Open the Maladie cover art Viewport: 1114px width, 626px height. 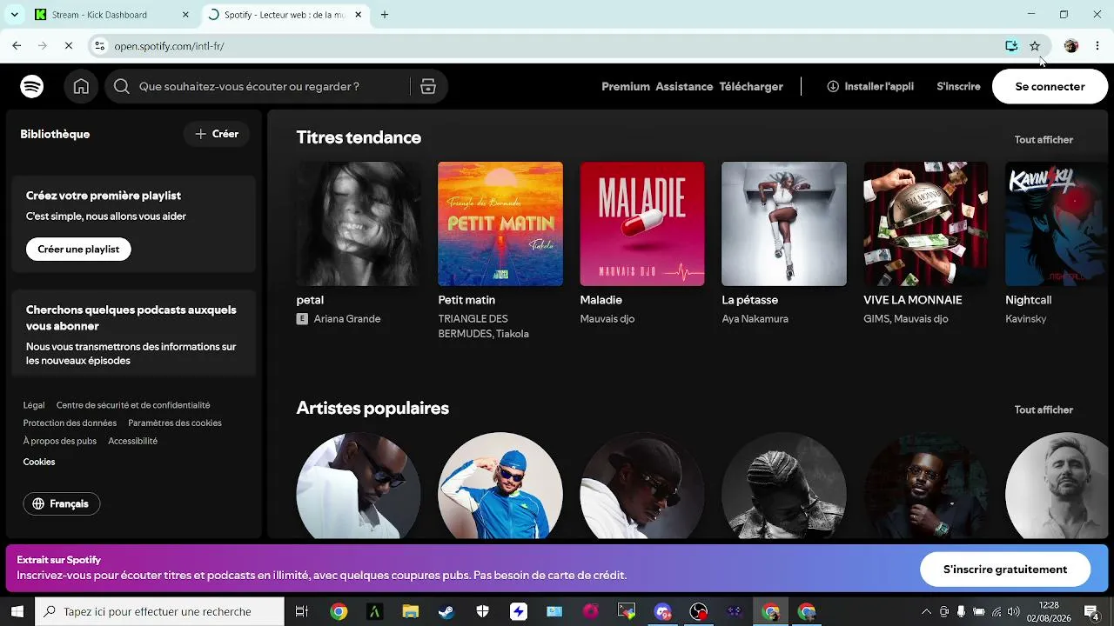click(642, 223)
